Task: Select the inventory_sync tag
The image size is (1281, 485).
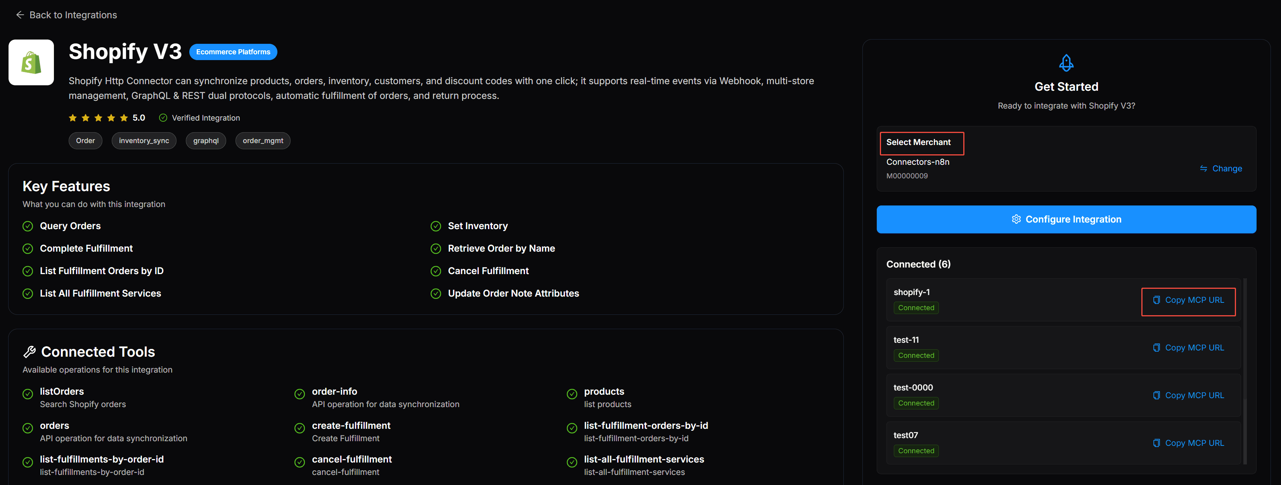Action: coord(144,141)
